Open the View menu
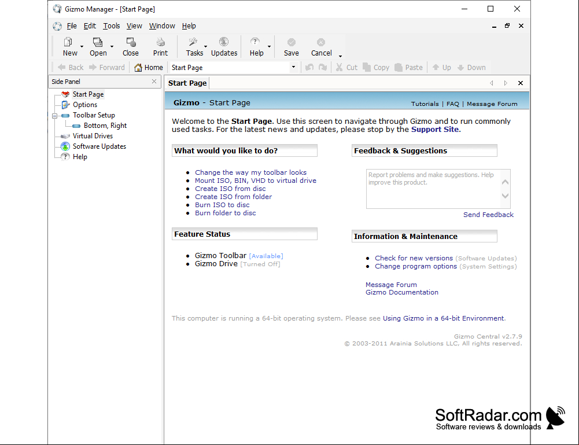Screen dimensions: 579x445 pyautogui.click(x=134, y=26)
